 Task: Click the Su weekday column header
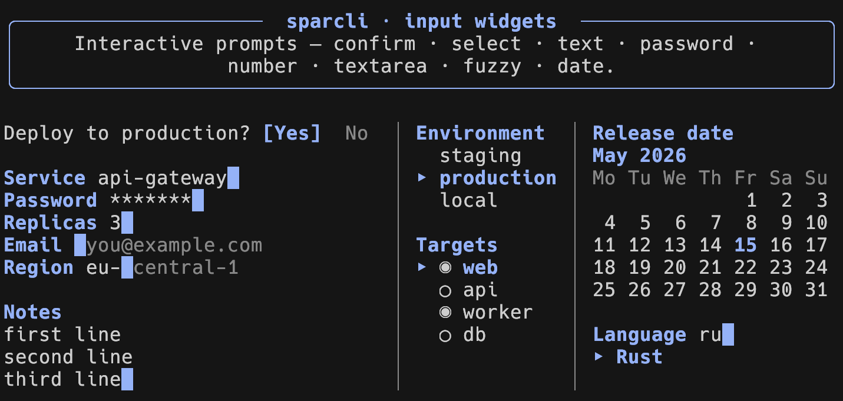(x=816, y=178)
